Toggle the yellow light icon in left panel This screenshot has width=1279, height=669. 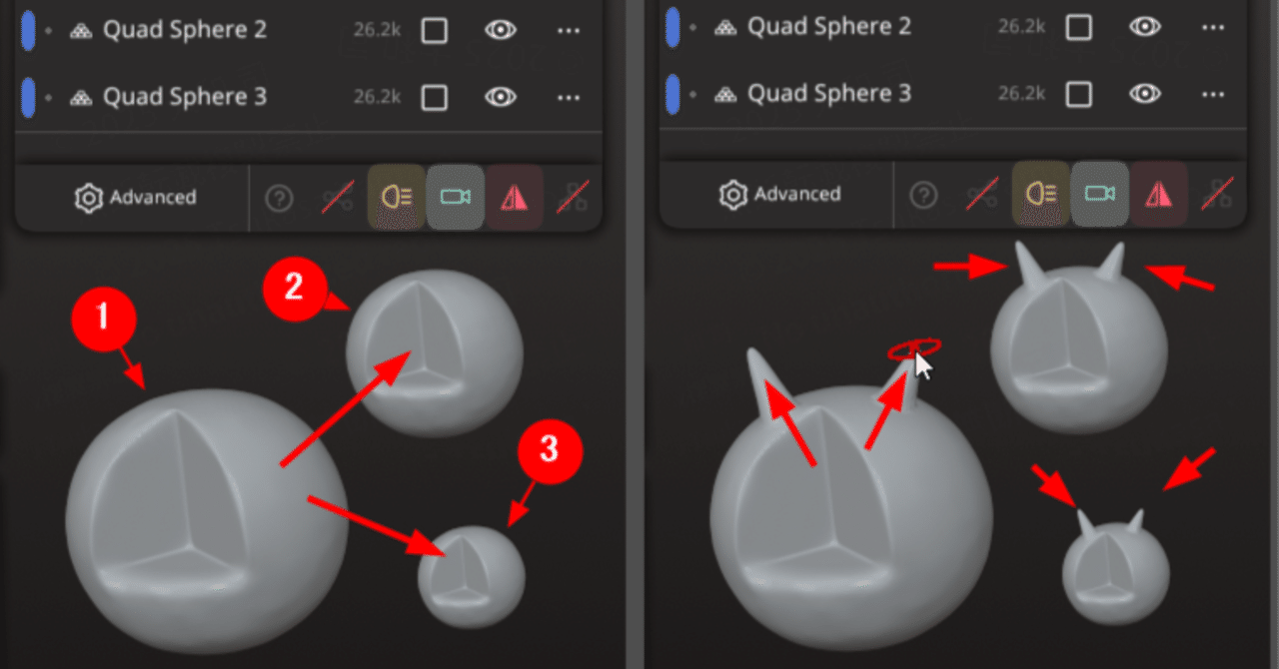tap(397, 197)
